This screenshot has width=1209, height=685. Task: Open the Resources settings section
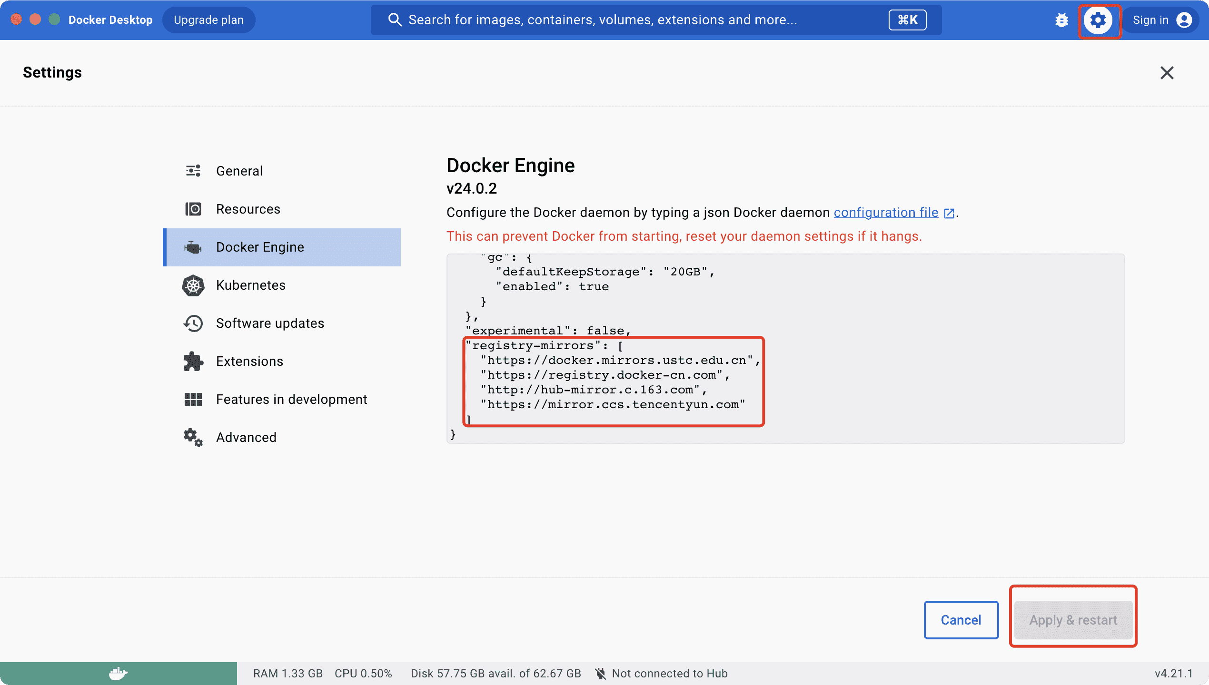coord(282,209)
